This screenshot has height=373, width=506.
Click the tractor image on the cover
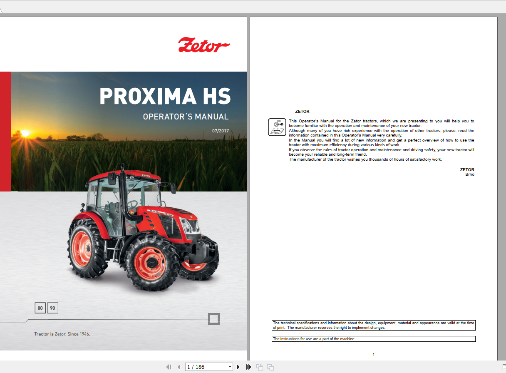(143, 228)
